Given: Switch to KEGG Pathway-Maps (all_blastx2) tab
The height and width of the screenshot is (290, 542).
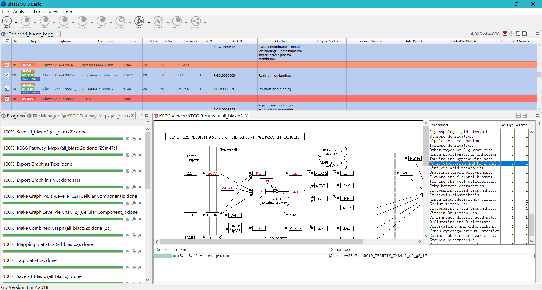Looking at the screenshot, I should coord(98,116).
